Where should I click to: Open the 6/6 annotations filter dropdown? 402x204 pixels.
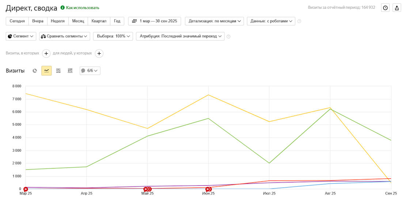pyautogui.click(x=90, y=71)
